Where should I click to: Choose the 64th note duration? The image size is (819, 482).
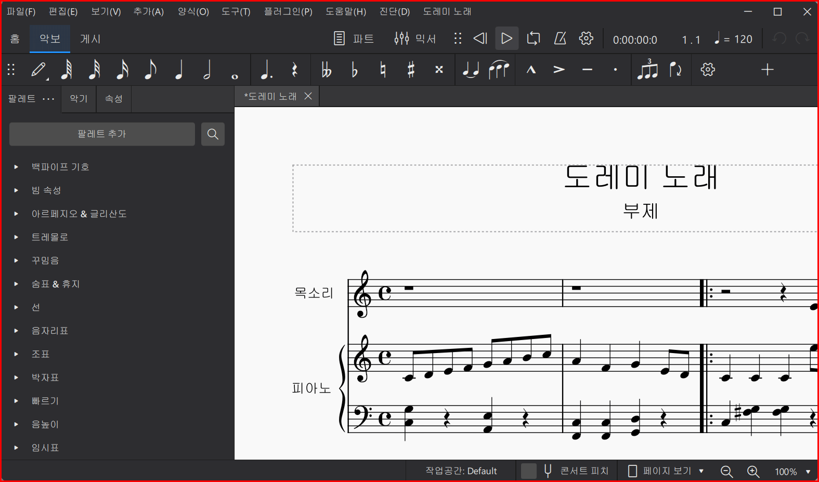click(x=66, y=70)
